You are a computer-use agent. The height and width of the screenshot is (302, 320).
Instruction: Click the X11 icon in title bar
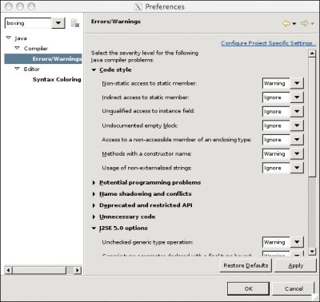point(138,6)
